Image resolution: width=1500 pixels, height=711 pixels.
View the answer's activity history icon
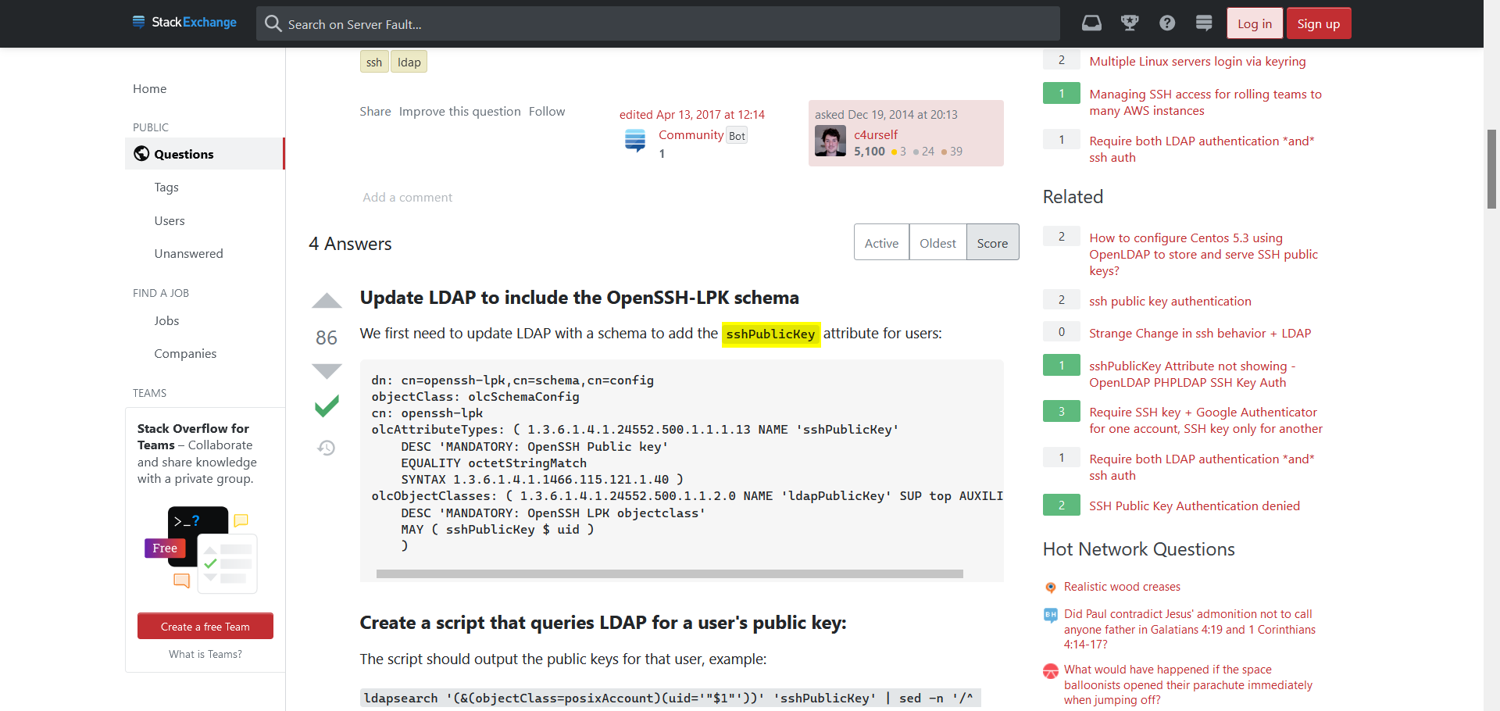click(327, 448)
